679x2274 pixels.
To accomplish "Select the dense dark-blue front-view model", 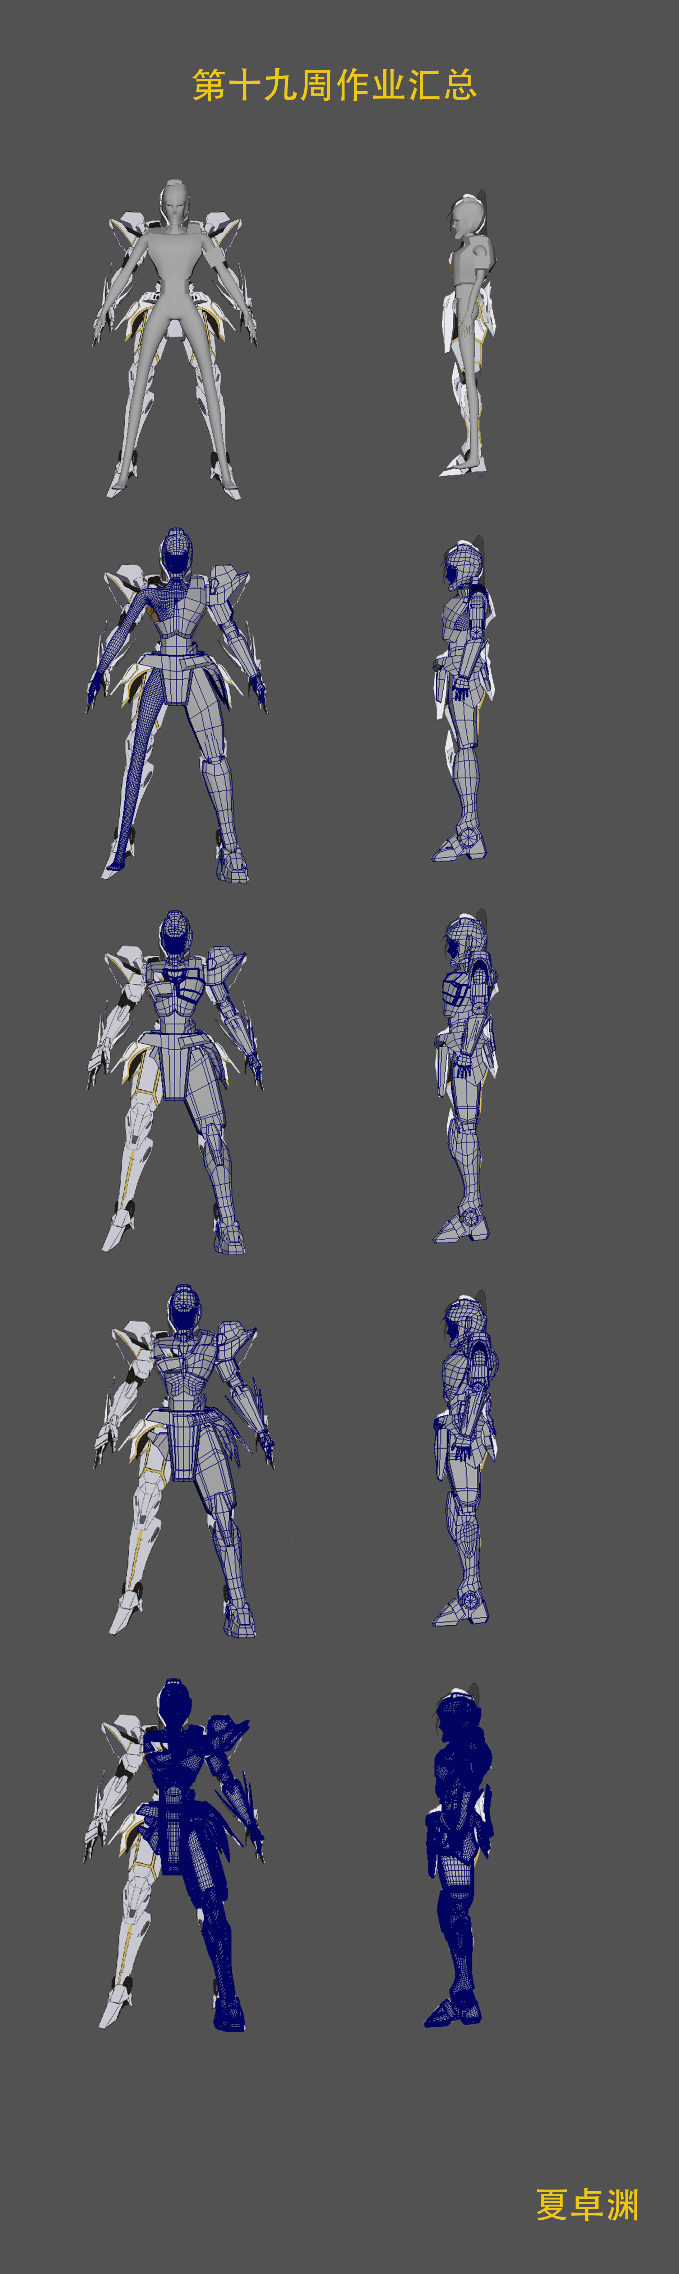I will (x=175, y=1855).
